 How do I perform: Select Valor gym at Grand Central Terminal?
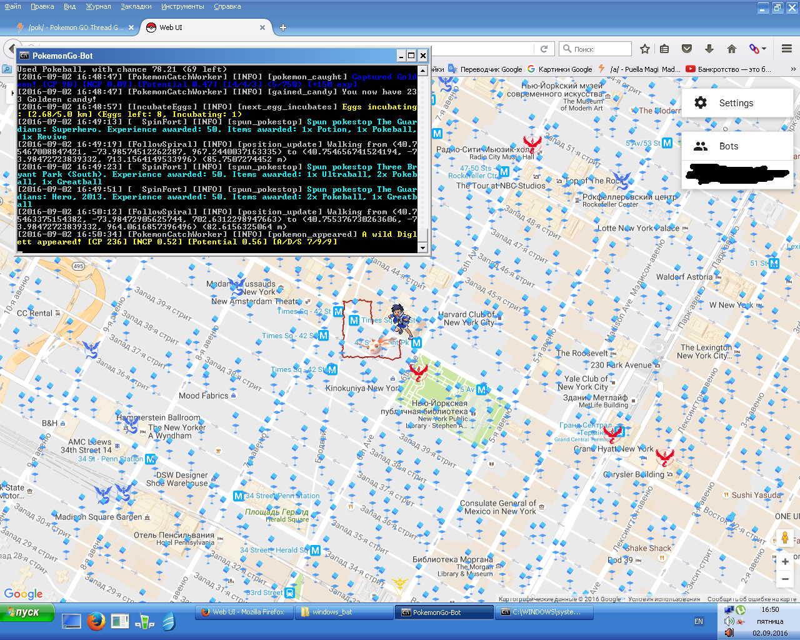coord(612,433)
